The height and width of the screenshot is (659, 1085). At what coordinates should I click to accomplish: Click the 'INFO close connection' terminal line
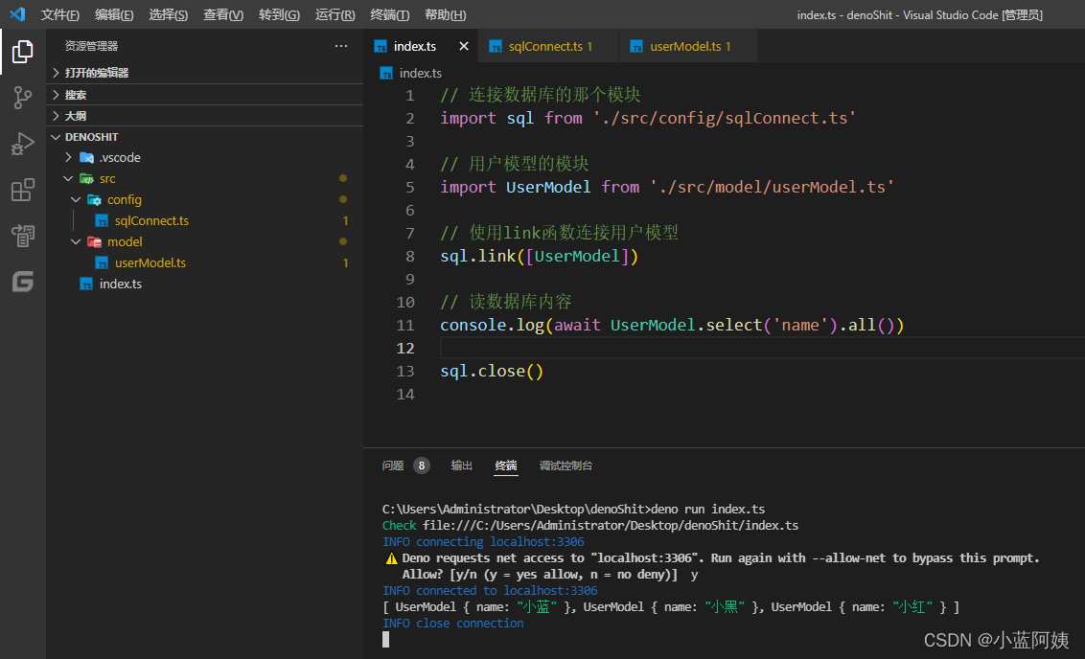pos(453,623)
